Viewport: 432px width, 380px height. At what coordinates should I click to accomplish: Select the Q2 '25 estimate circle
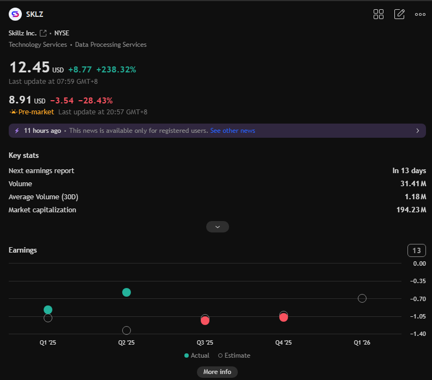127,330
